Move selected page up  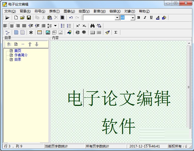(30, 44)
